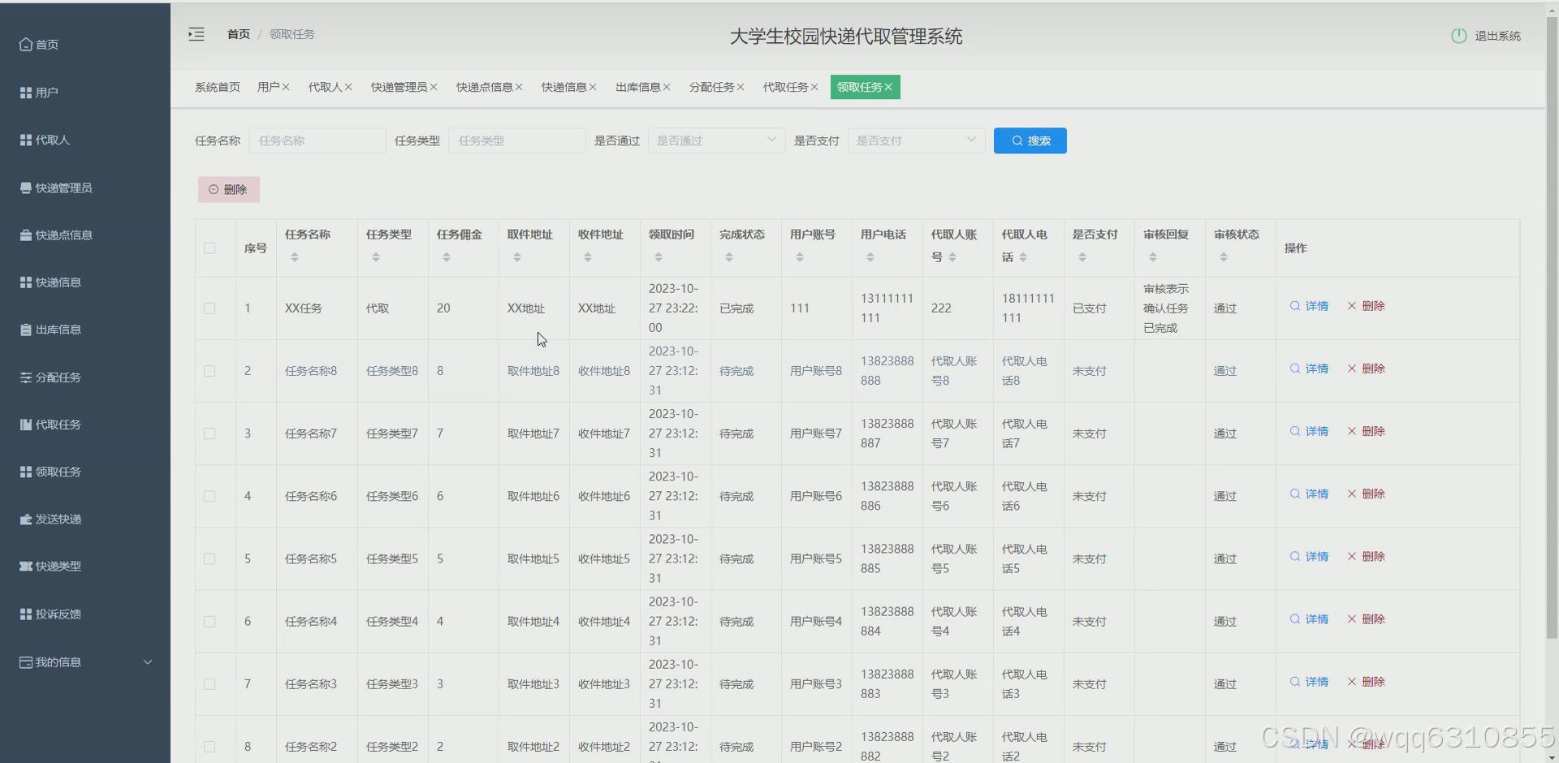Click the 搜索 search button
The height and width of the screenshot is (763, 1559).
click(x=1029, y=140)
